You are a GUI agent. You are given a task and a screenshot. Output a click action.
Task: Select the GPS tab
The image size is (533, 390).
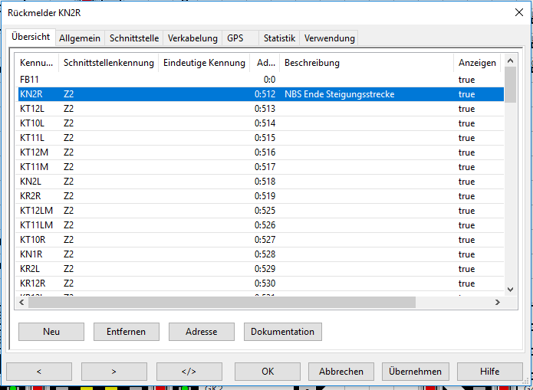tap(235, 38)
